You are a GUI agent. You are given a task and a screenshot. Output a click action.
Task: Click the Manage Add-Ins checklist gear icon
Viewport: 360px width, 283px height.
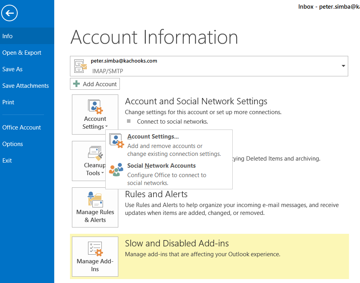[x=95, y=249]
